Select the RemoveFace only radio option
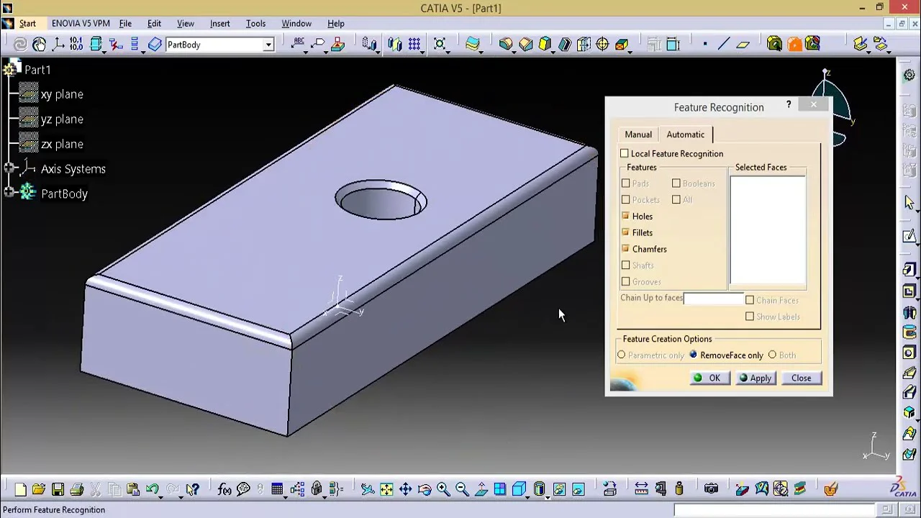 [x=694, y=355]
